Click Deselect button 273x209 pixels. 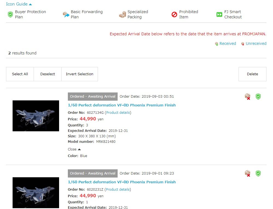coord(48,74)
